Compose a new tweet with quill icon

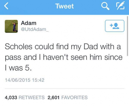120,6
